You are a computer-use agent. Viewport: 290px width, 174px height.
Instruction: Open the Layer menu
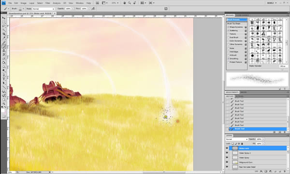[x=31, y=3]
